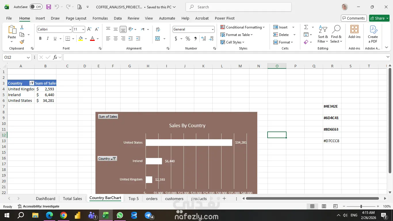Open Excel from the Windows taskbar
Screen dimensions: 393x221
106,215
